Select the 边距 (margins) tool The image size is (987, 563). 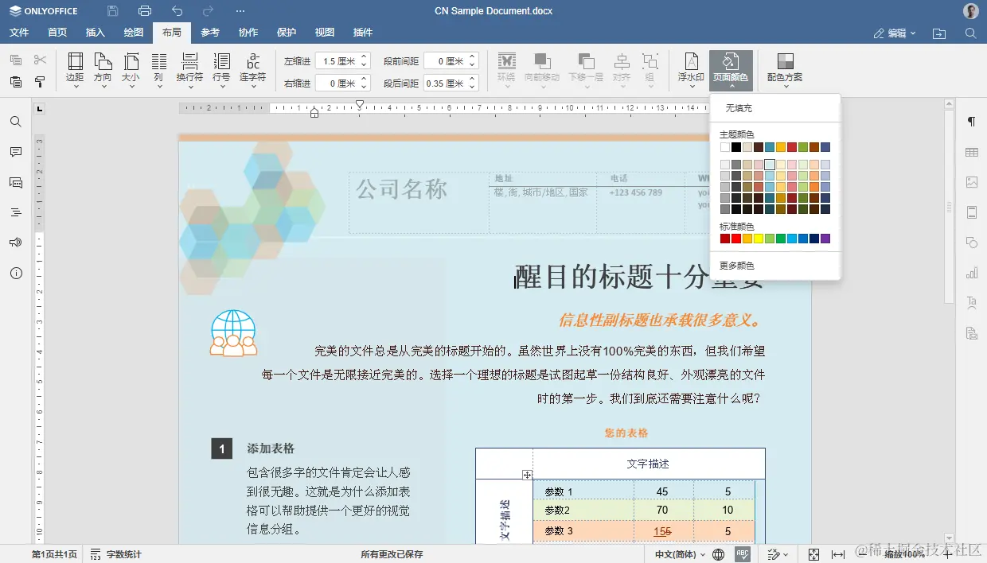coord(75,68)
